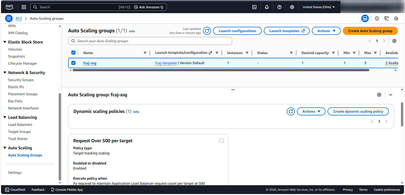Uncheck the fcaj-asg row checkbox
The image size is (405, 195).
73,63
